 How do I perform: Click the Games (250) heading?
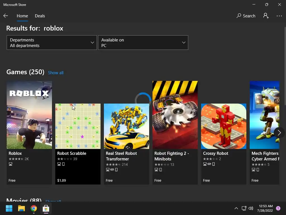[25, 72]
